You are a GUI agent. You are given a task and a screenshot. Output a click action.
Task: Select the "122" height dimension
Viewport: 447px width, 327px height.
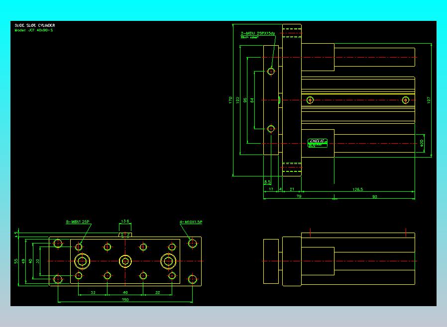click(238, 100)
